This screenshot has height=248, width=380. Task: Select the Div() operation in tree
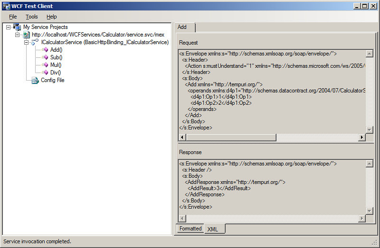click(56, 73)
